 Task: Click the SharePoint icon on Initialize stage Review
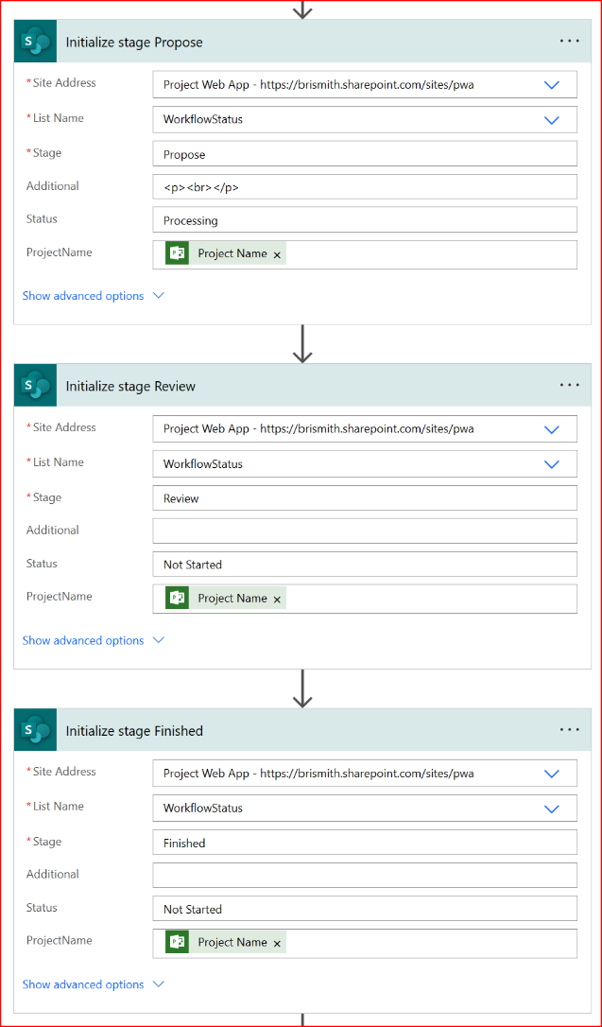tap(36, 386)
